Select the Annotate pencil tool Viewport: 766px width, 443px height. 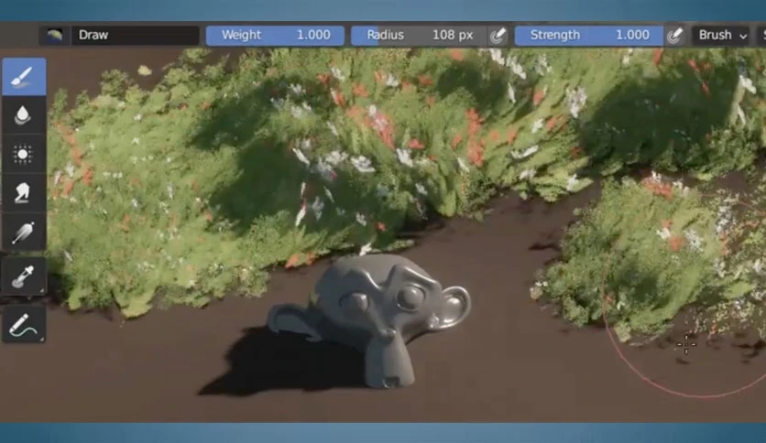tap(24, 323)
